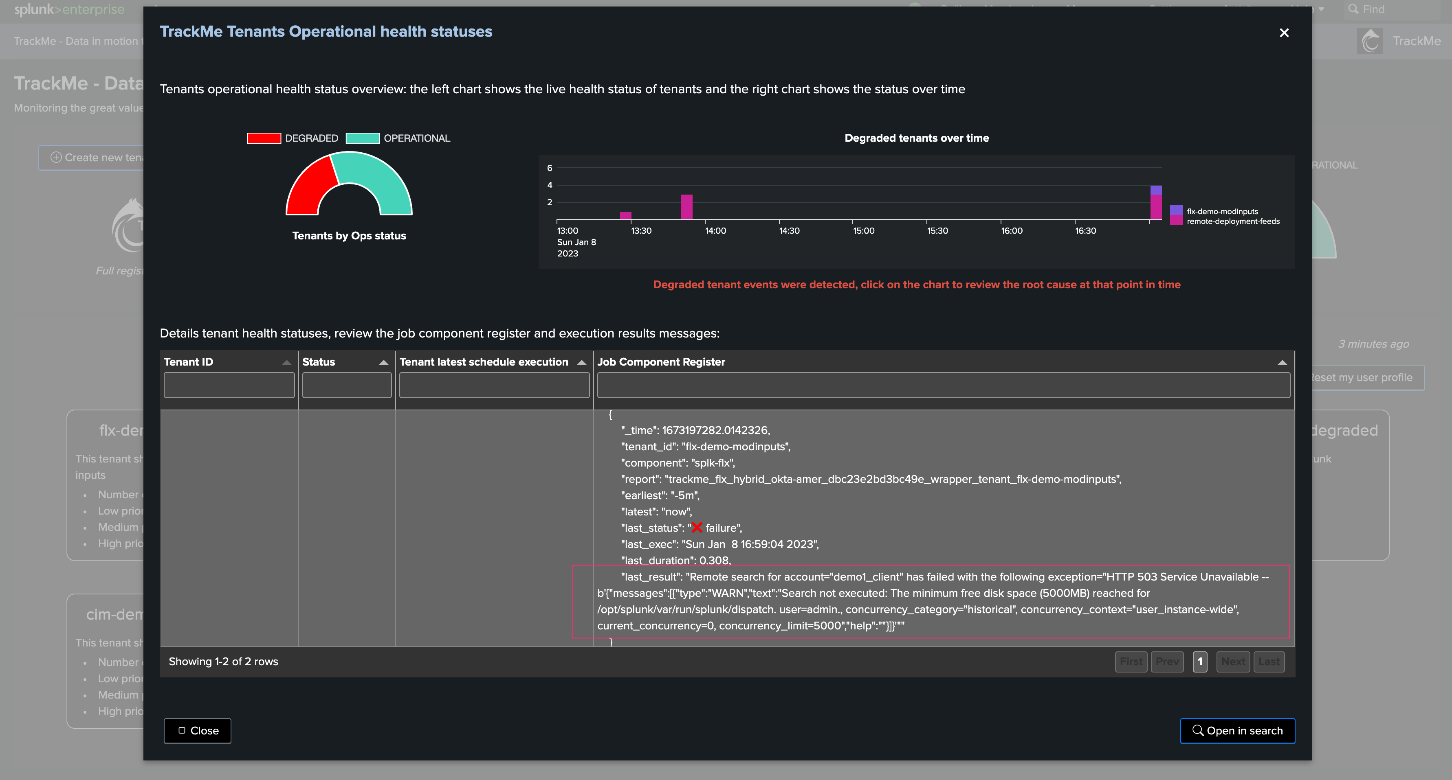Open Splunk enterprise logo in background page
Screen dimensions: 1452x780
(69, 9)
